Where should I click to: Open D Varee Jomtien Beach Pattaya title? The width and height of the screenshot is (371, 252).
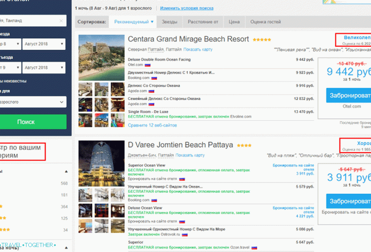180,145
